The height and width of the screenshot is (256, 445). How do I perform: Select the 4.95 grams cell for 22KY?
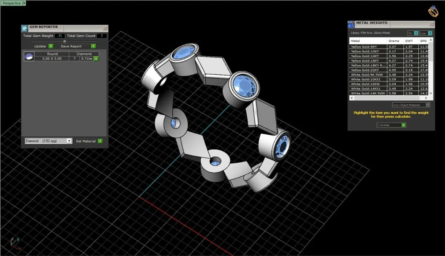coord(395,70)
